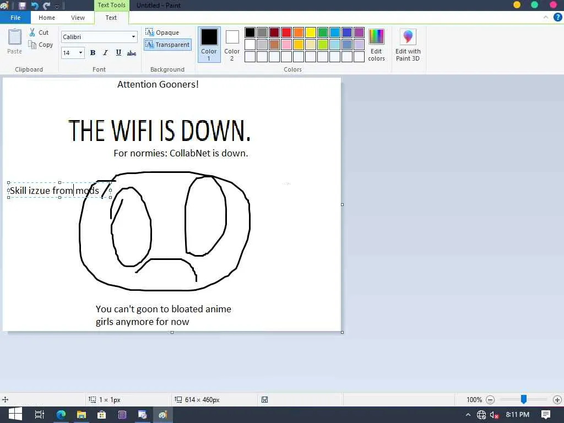Click the Cut scissors icon
564x423 pixels.
(32, 32)
